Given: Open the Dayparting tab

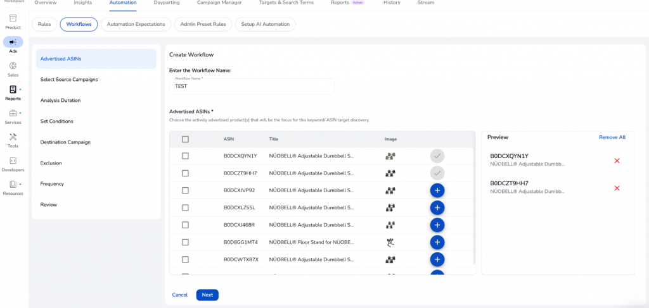Looking at the screenshot, I should pyautogui.click(x=167, y=3).
